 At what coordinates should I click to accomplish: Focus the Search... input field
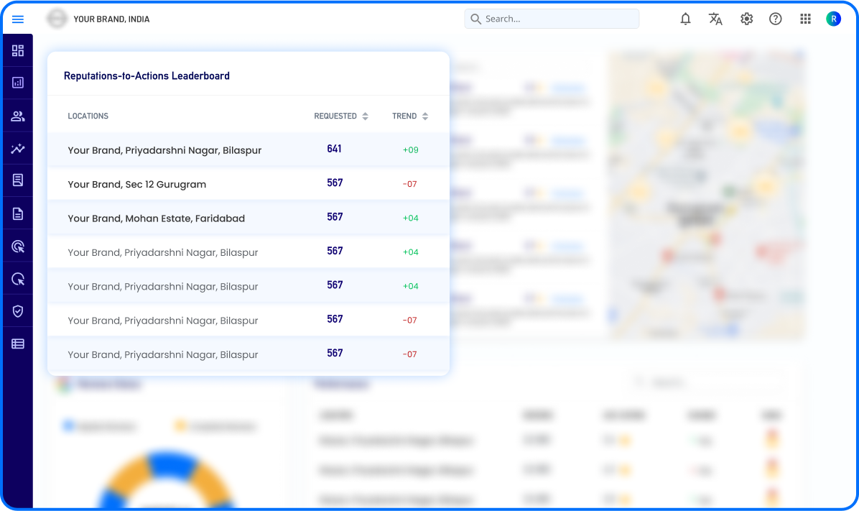[552, 19]
